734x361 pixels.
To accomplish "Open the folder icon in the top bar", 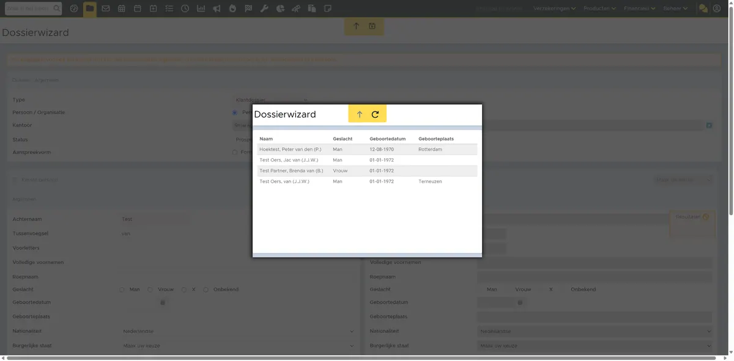I will [x=90, y=9].
